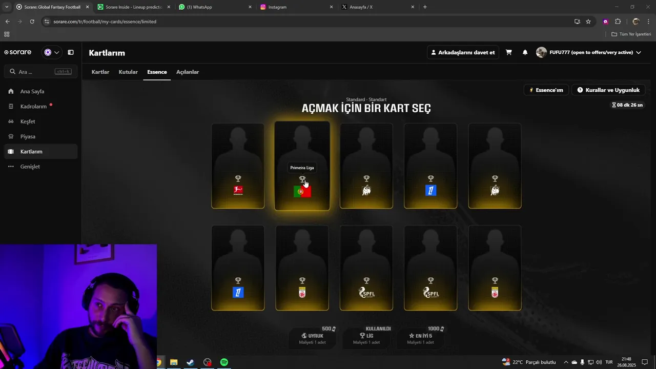Pick the bottom-row Ligue 1 card
Viewport: 656px width, 369px height.
coord(238,268)
